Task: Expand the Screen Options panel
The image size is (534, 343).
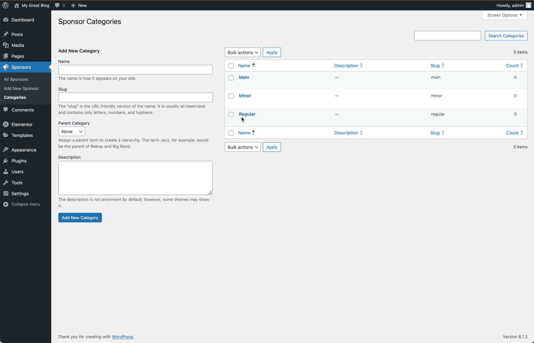Action: point(504,15)
